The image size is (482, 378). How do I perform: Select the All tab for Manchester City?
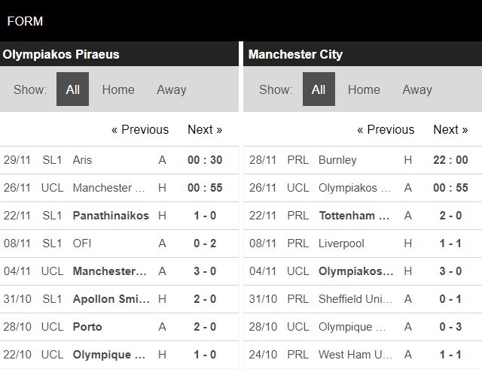(x=319, y=89)
